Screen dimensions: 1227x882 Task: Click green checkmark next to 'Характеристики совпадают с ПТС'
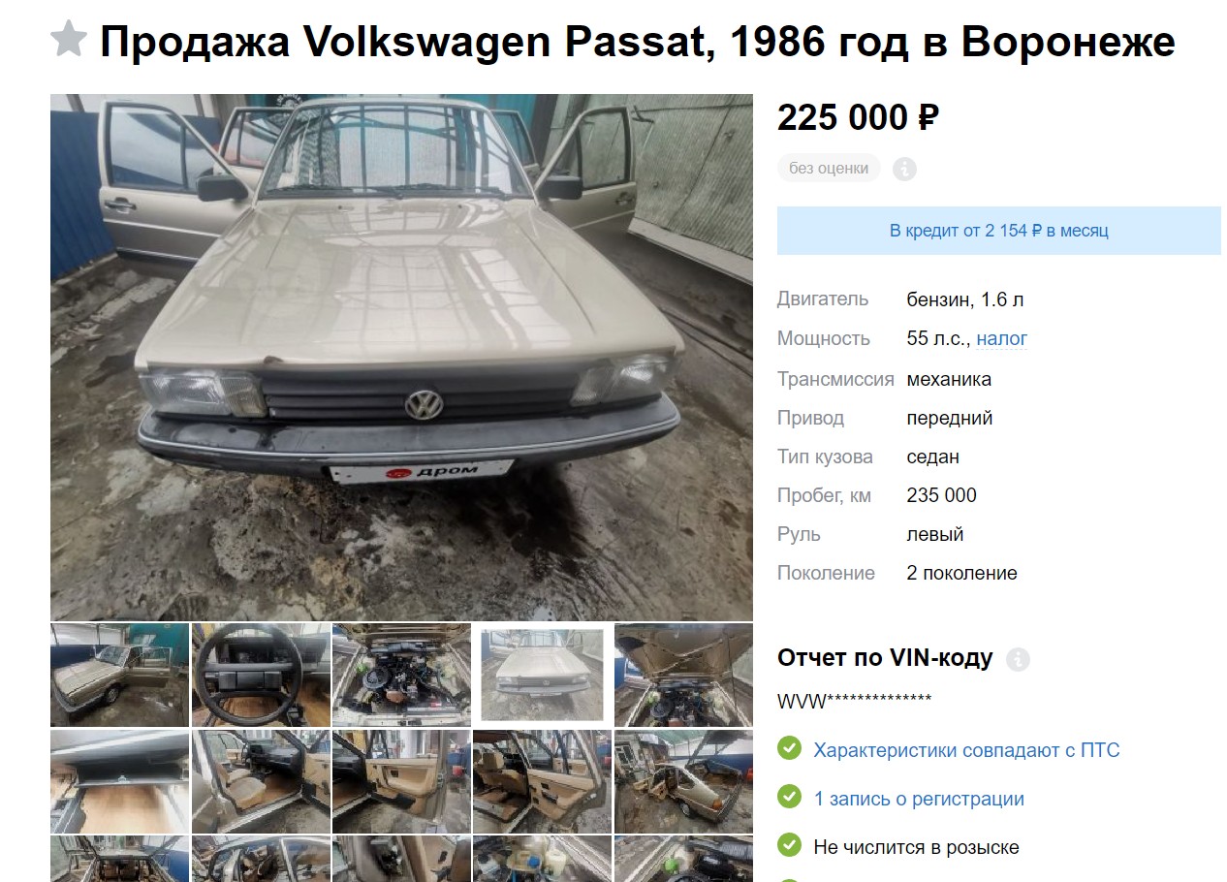pyautogui.click(x=790, y=748)
